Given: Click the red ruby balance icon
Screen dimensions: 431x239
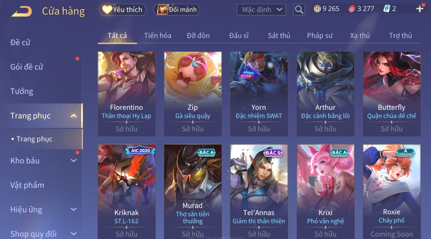Looking at the screenshot, I should point(352,9).
